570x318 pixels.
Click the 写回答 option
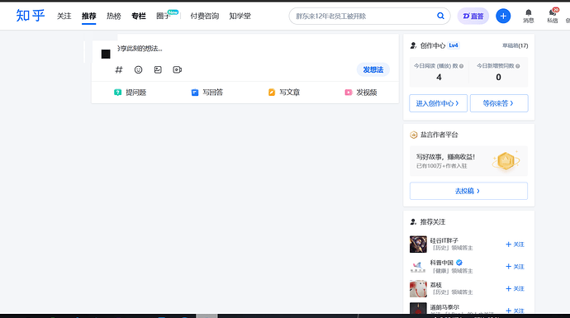207,93
